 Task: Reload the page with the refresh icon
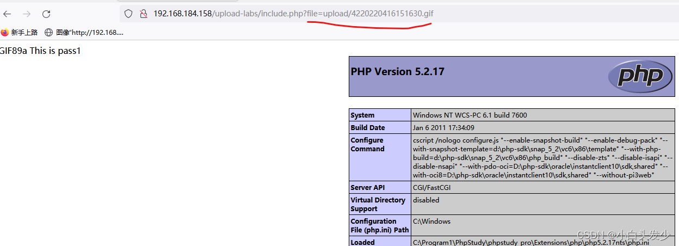[x=46, y=14]
